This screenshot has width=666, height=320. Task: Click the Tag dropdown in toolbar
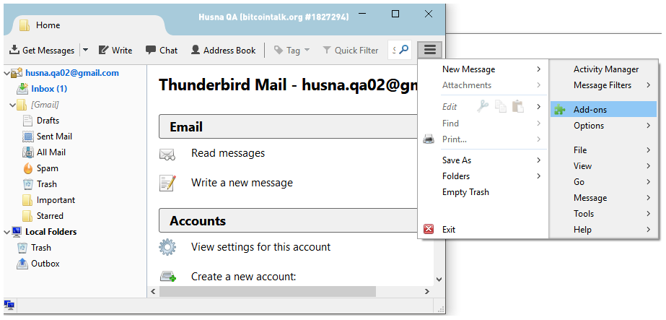(x=292, y=50)
